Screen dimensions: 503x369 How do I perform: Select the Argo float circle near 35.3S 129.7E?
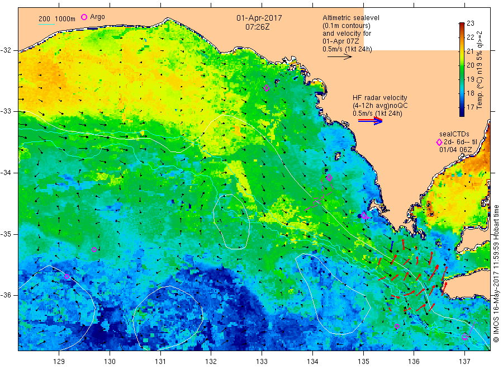94,250
